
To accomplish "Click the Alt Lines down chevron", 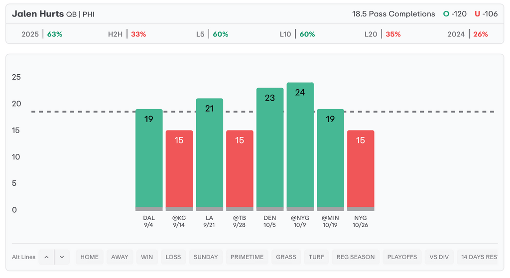I will tap(62, 257).
